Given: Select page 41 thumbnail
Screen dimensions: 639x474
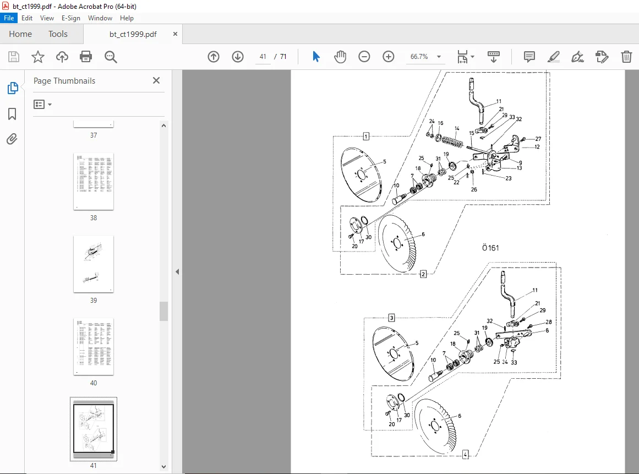Looking at the screenshot, I should coord(94,428).
